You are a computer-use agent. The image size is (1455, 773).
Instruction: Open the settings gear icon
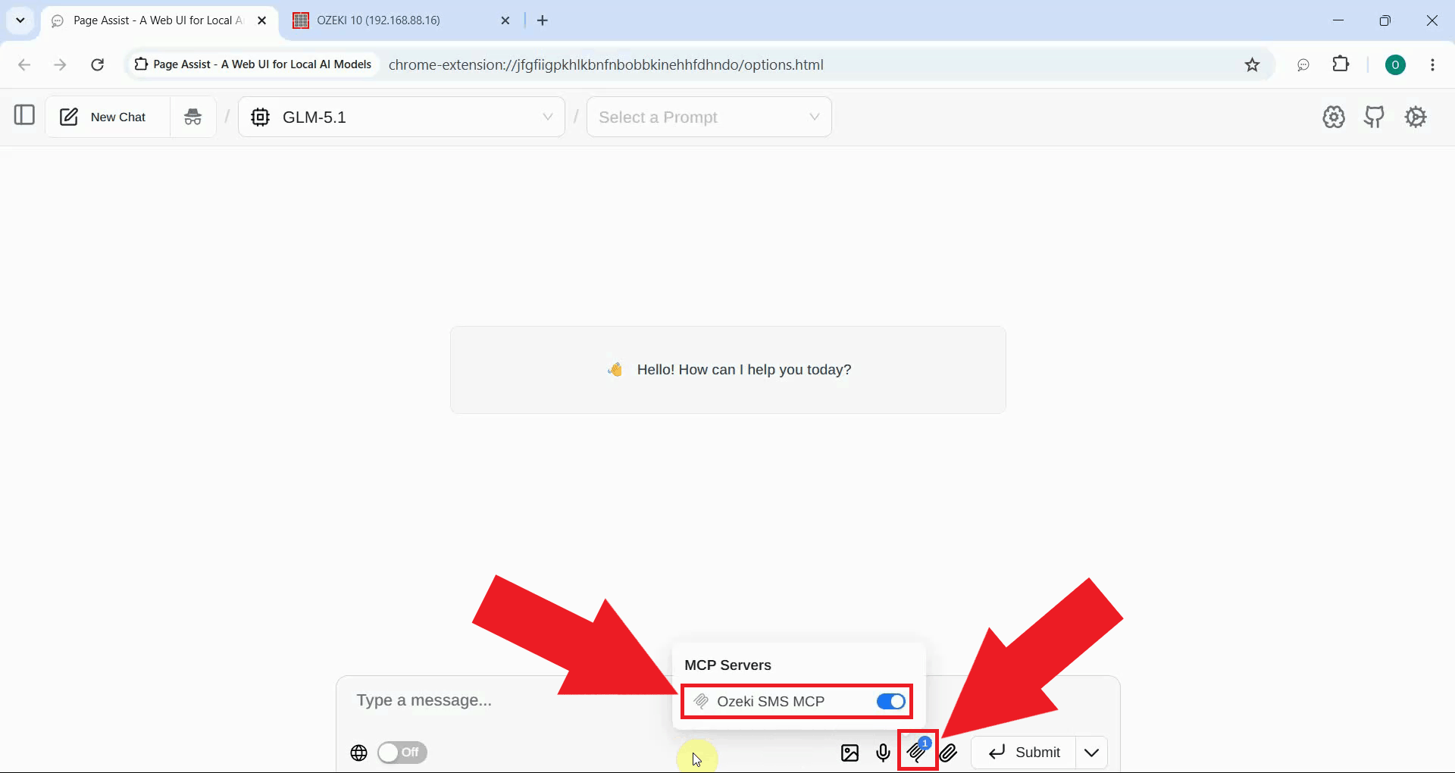coord(1416,117)
